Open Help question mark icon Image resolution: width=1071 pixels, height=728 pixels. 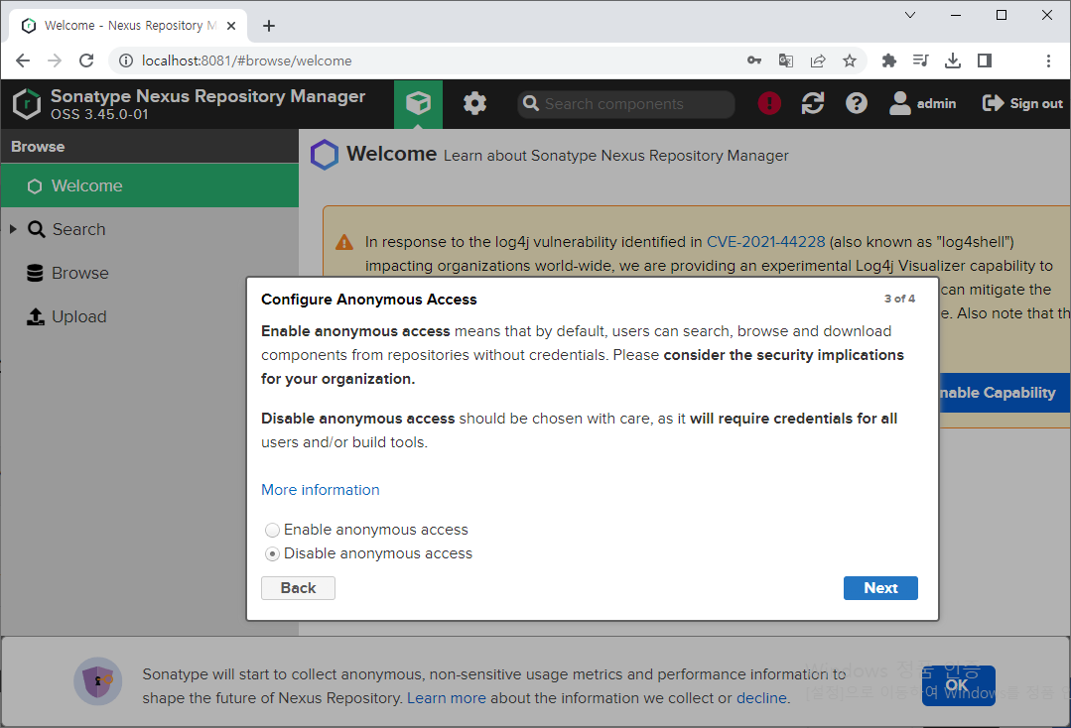[x=856, y=104]
